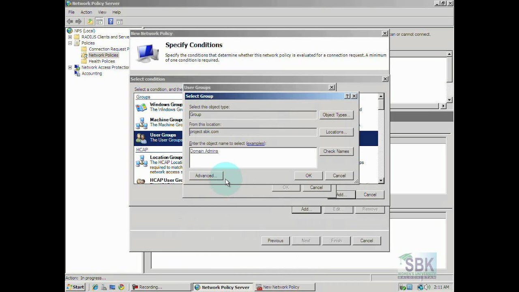Viewport: 519px width, 292px height.
Task: Expand the Network Access Protection node
Action: 70,68
